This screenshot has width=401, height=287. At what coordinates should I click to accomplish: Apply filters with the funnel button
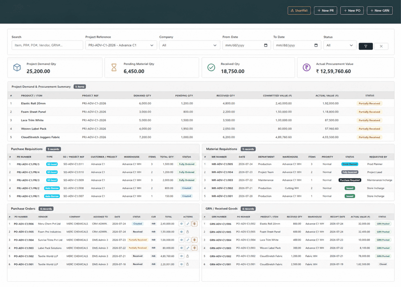(x=365, y=46)
